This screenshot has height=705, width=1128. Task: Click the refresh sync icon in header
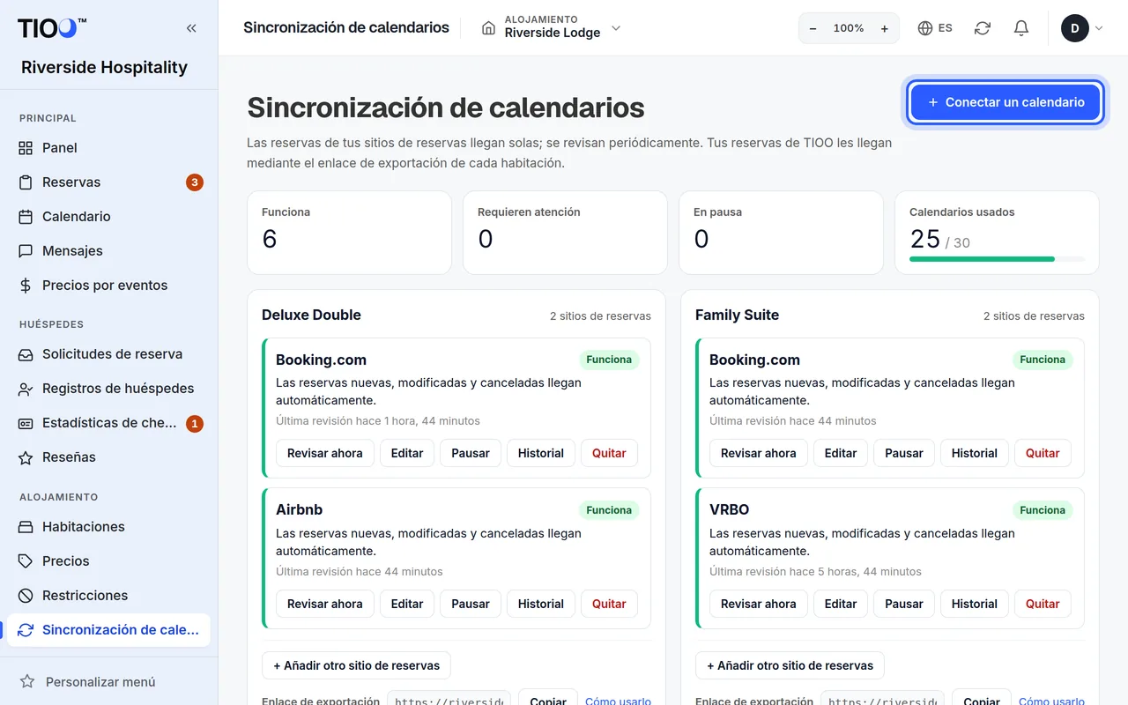click(x=983, y=28)
